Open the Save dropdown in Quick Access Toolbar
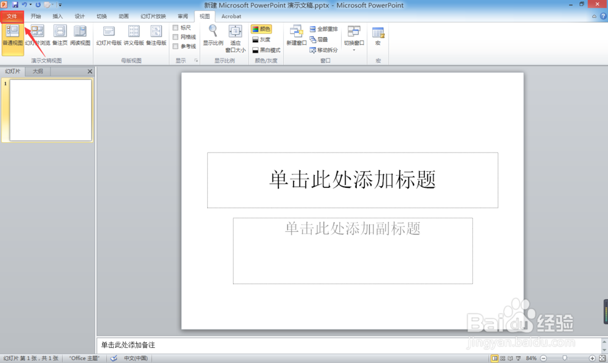 click(15, 5)
